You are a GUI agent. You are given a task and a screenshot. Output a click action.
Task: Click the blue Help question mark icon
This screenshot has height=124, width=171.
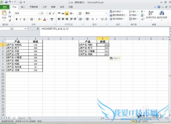click(x=159, y=7)
